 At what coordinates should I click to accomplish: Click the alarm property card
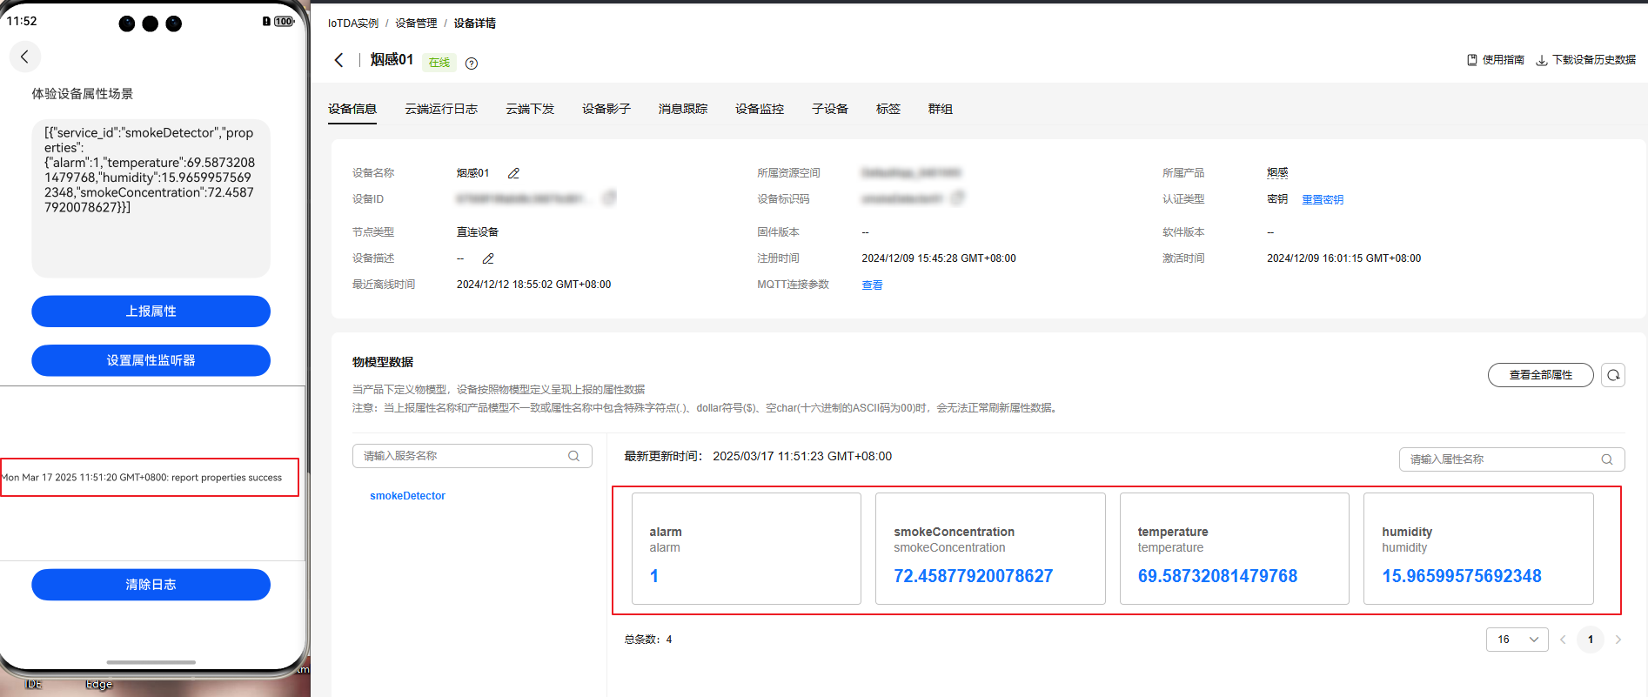tap(747, 549)
